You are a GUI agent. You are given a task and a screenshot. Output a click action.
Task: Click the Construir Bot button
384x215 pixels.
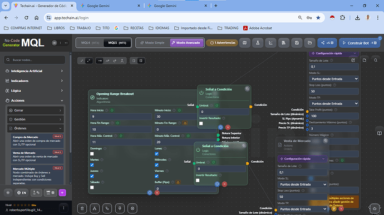click(360, 43)
